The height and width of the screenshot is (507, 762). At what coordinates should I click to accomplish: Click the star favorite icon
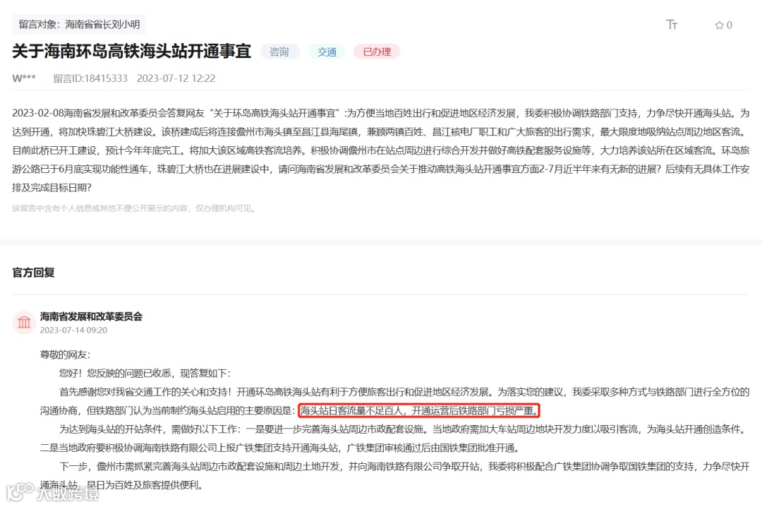[719, 25]
